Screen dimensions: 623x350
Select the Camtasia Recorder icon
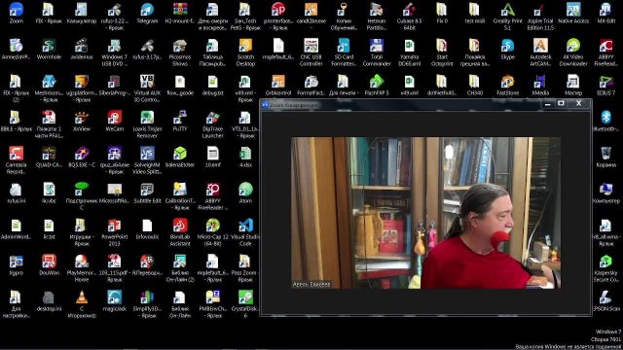click(16, 159)
